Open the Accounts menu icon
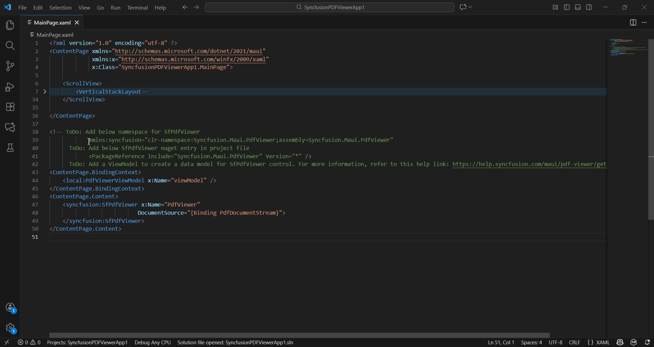The image size is (654, 347). pos(10,308)
